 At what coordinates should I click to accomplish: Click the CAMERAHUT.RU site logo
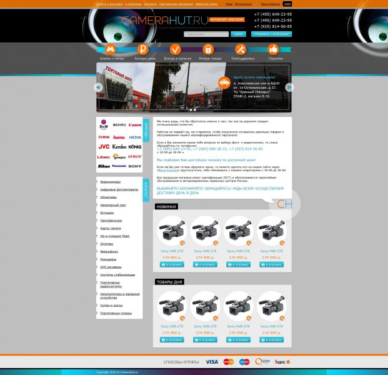pyautogui.click(x=165, y=21)
